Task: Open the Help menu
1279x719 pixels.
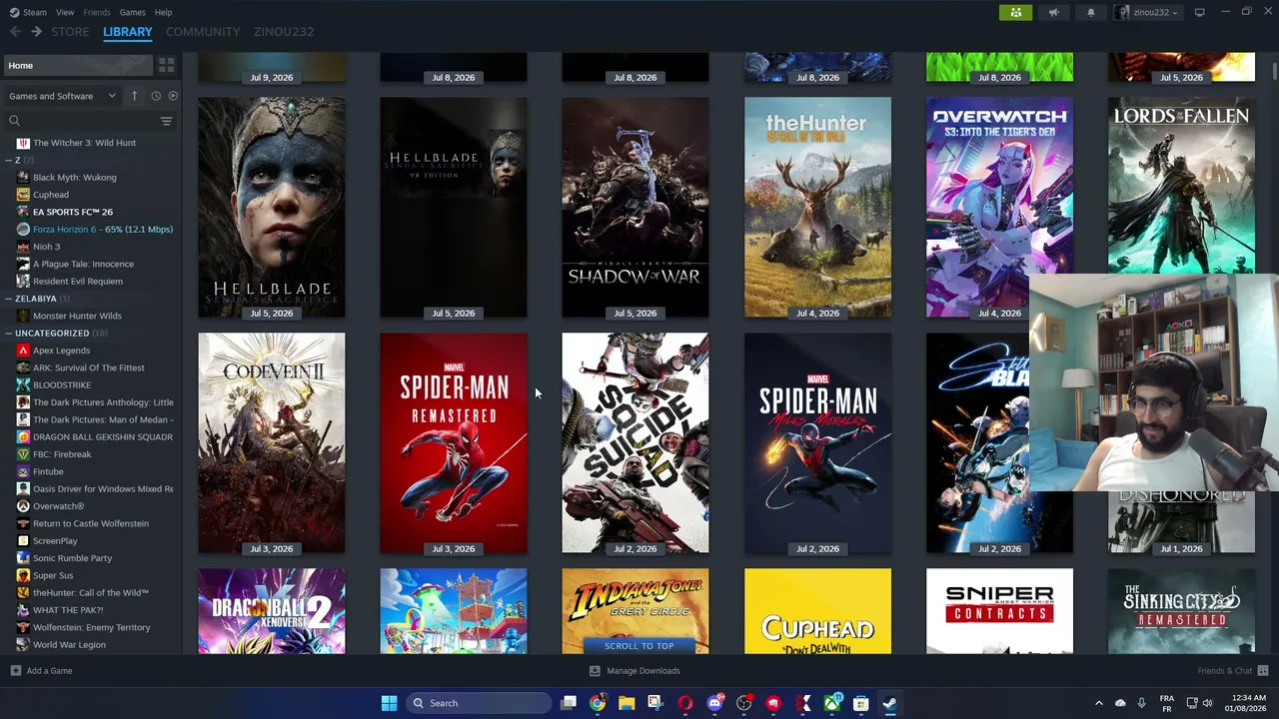Action: pos(163,12)
